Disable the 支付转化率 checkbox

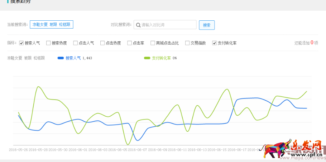click(214, 43)
